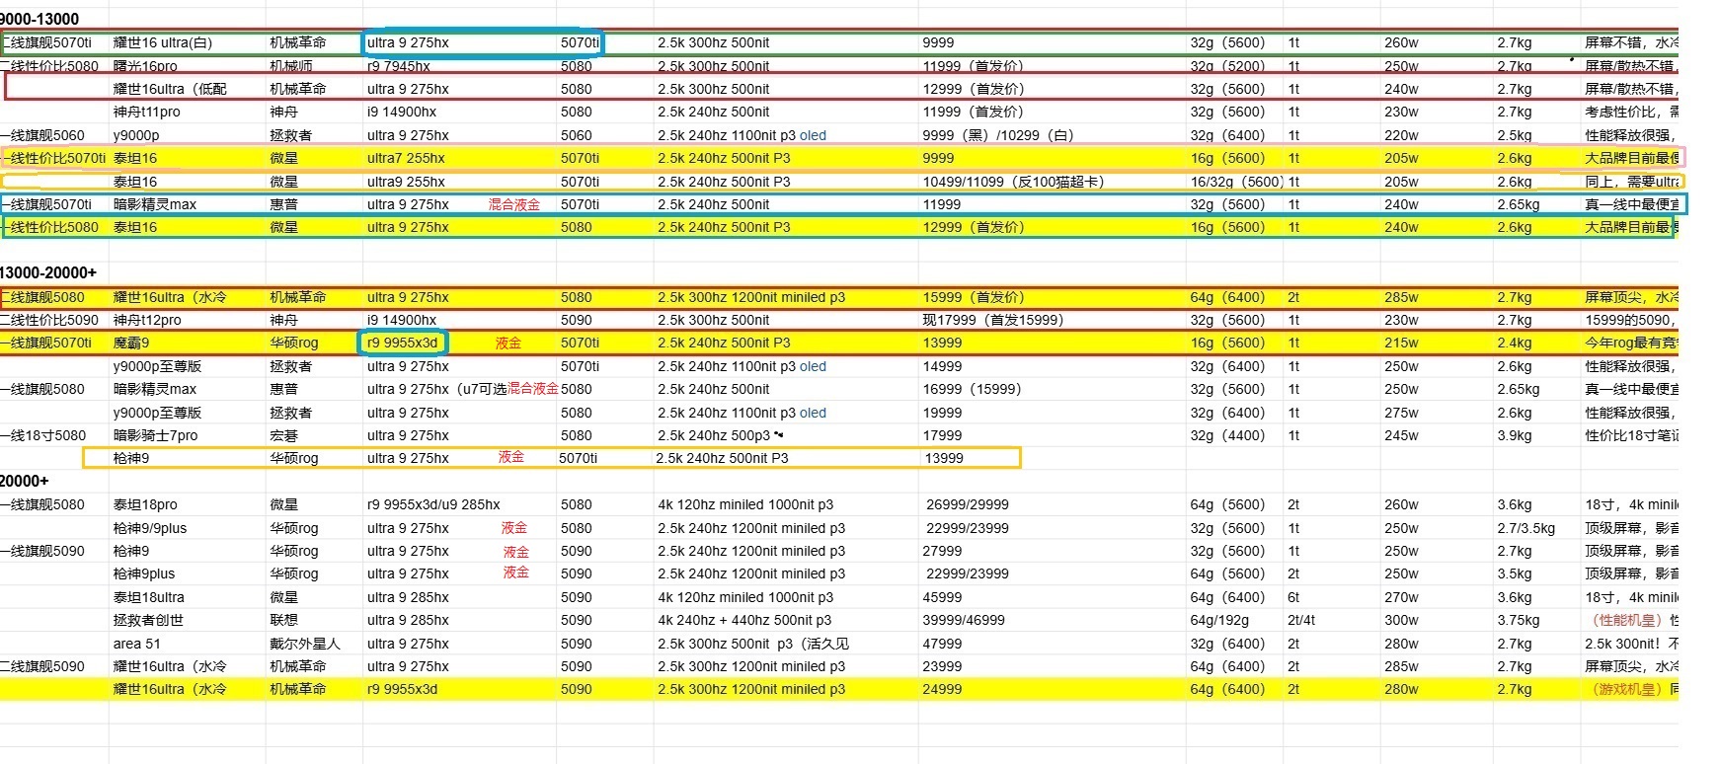Click the 47999 price cell
Viewport: 1719px width, 764px height.
pyautogui.click(x=942, y=644)
